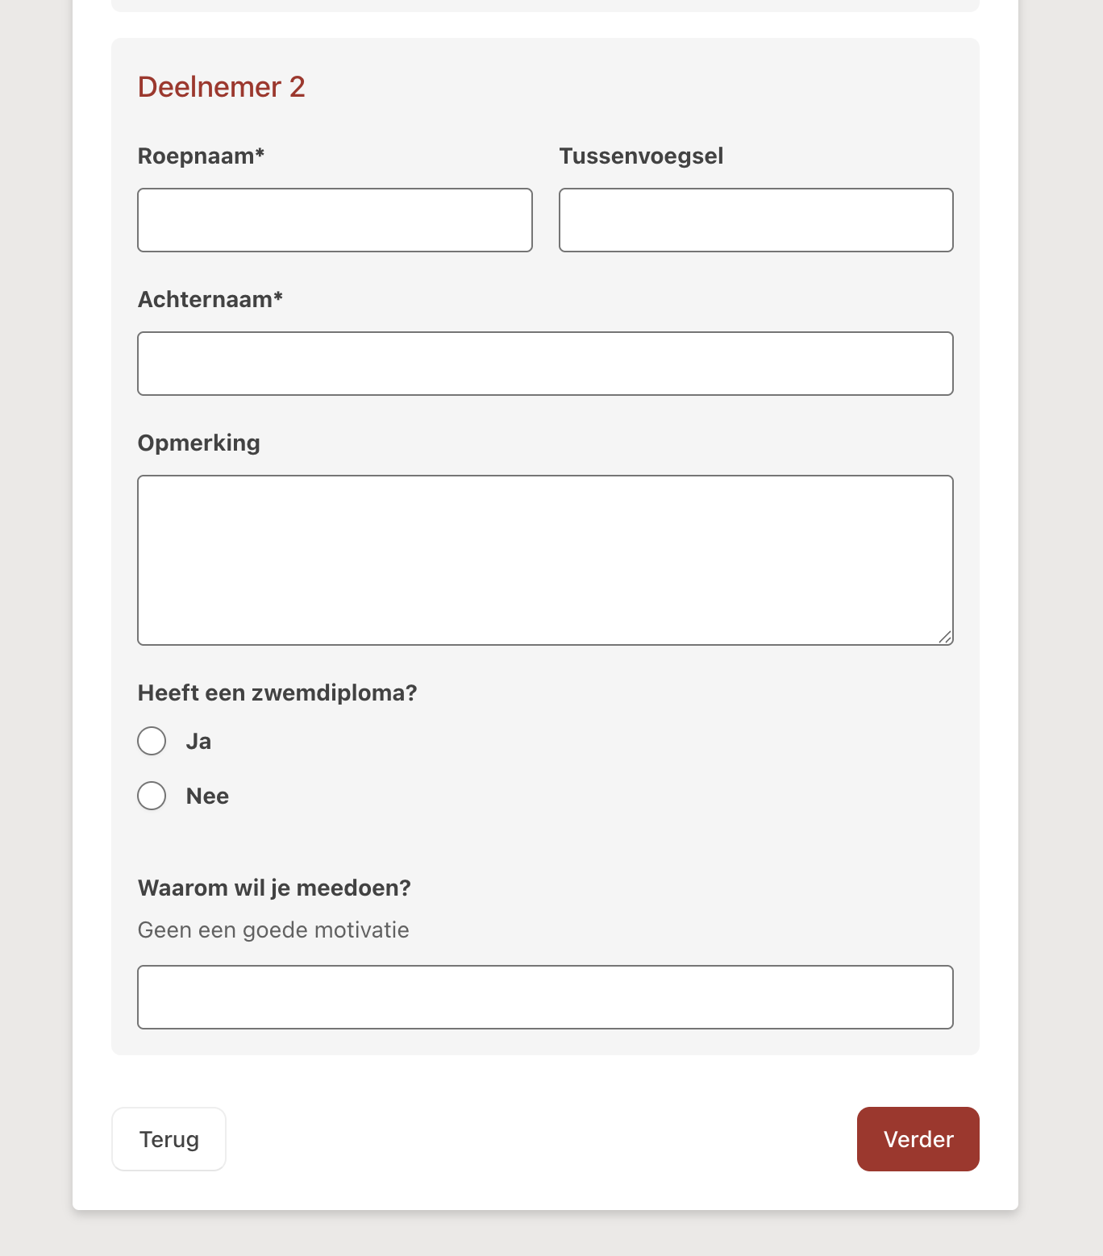
Task: Click the 'Opmerking' field label
Action: (198, 443)
